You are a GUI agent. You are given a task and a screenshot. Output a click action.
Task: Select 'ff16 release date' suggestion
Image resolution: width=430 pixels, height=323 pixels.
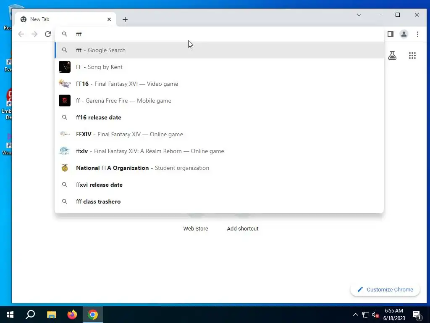click(219, 117)
